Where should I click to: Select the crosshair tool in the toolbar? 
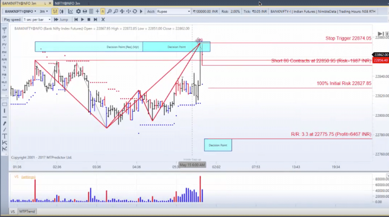pyautogui.click(x=97, y=11)
